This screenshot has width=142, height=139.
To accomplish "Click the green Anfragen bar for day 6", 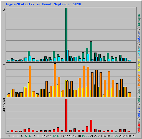I will (x=29, y=56).
